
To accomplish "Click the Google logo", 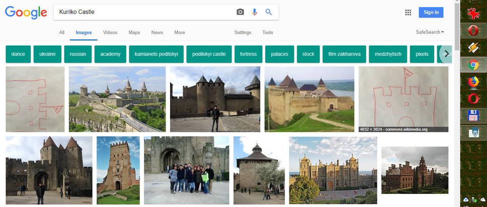I will coord(26,13).
